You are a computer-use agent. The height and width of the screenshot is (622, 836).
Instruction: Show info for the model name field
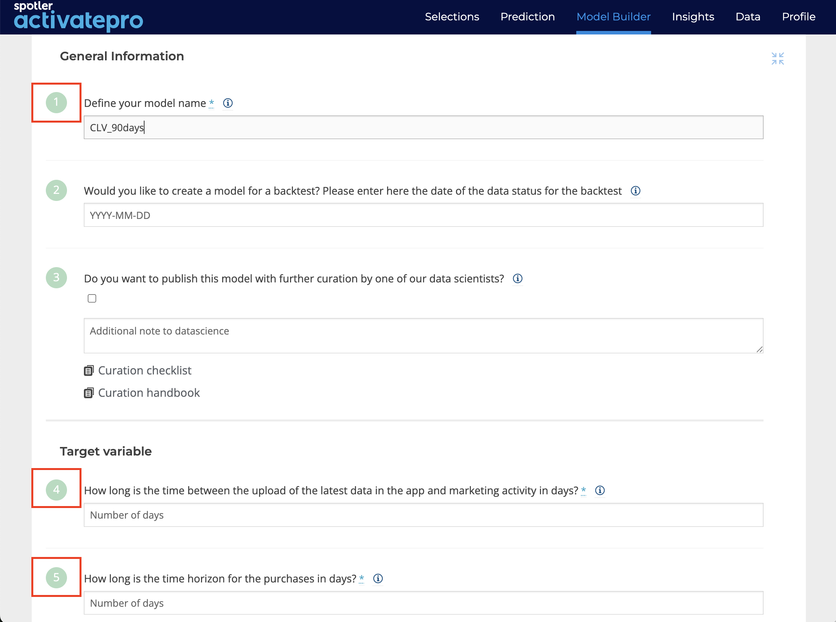(x=228, y=103)
